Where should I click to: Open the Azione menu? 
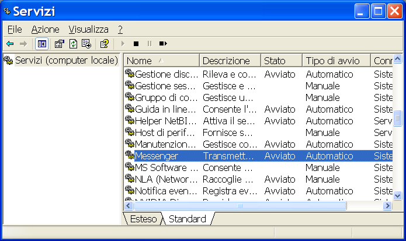click(46, 29)
